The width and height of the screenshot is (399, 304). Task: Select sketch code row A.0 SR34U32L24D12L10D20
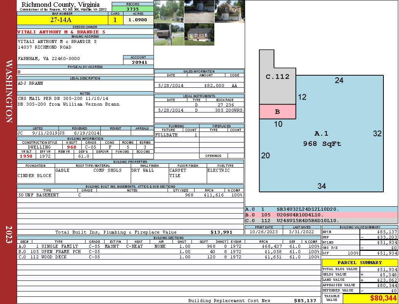[321, 209]
